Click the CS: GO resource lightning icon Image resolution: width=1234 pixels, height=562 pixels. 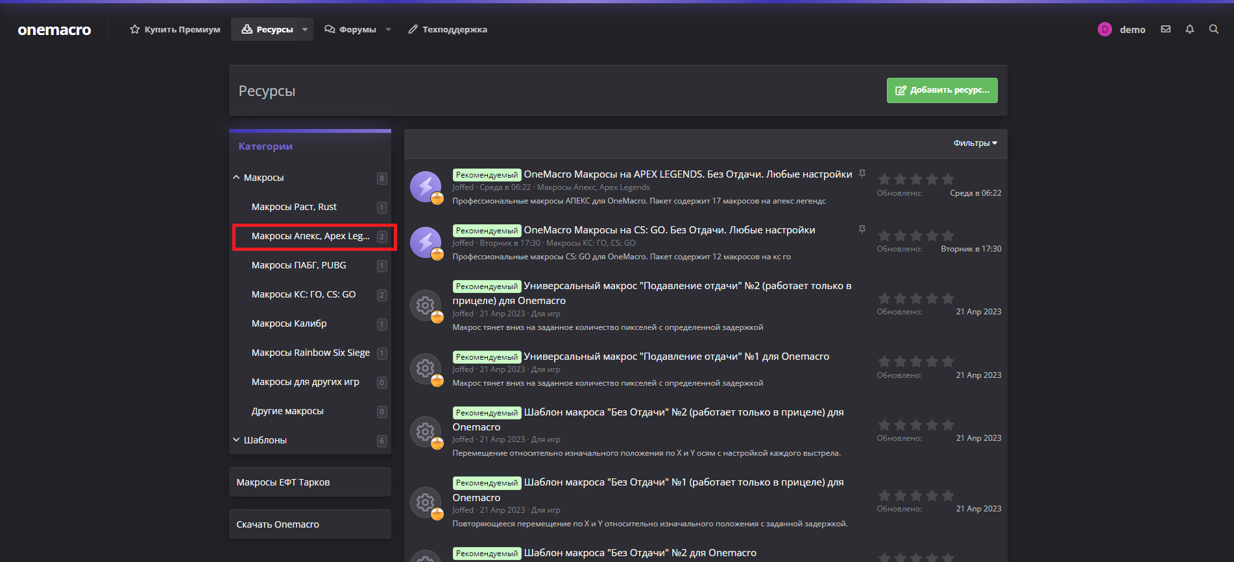click(x=426, y=242)
